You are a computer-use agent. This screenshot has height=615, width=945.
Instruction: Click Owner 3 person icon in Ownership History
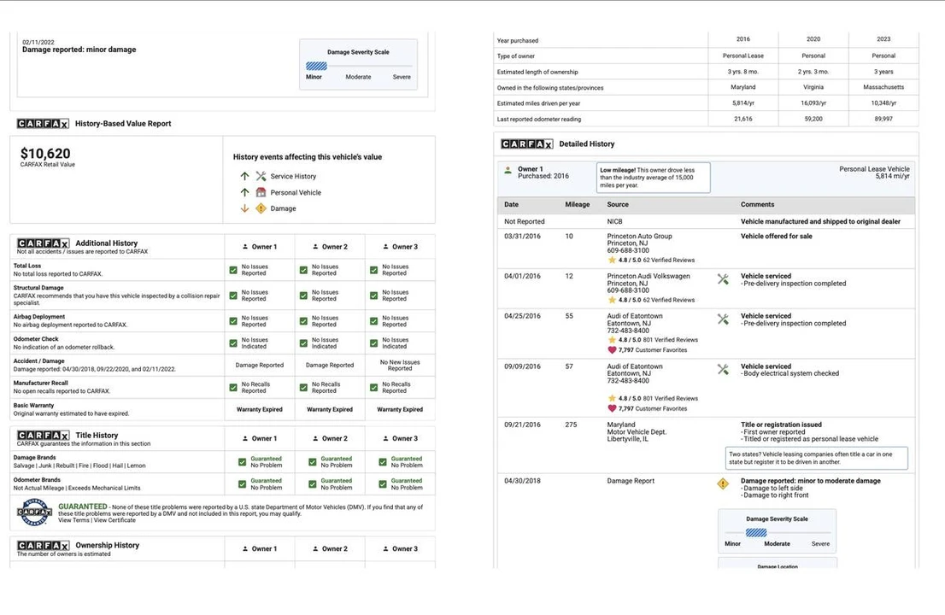pos(385,548)
